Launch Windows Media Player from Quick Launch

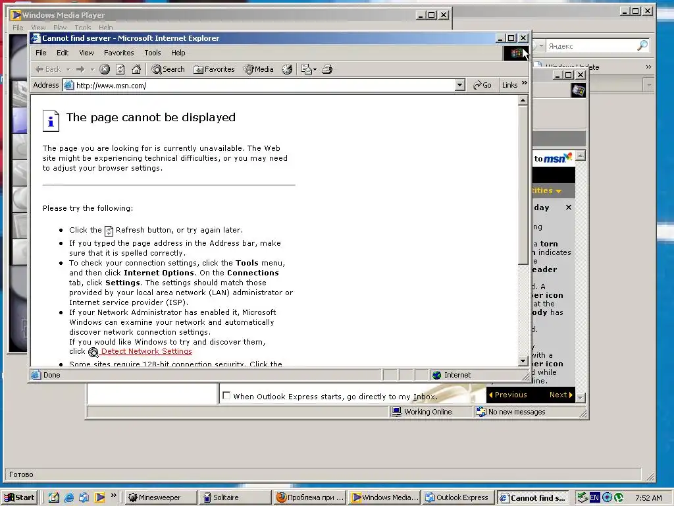[x=99, y=497]
